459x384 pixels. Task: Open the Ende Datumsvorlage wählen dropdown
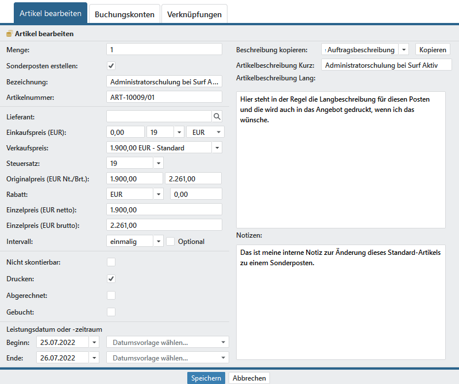click(167, 358)
